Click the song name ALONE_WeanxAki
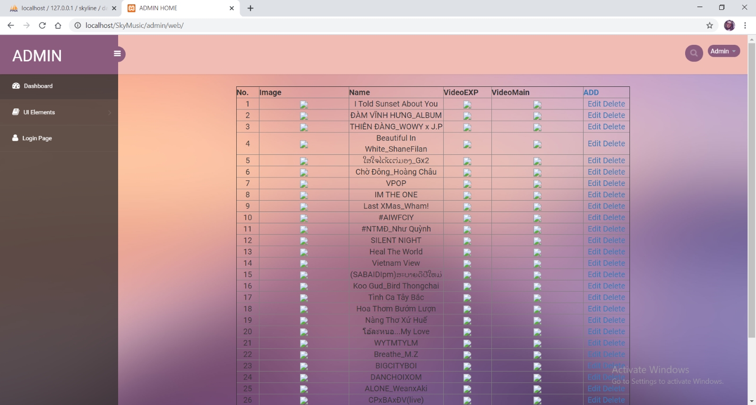756x405 pixels. click(x=396, y=388)
